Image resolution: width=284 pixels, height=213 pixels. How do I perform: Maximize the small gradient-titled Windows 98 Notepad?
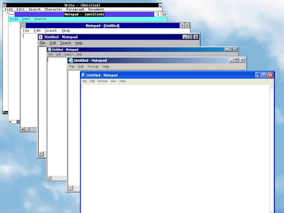(231, 50)
